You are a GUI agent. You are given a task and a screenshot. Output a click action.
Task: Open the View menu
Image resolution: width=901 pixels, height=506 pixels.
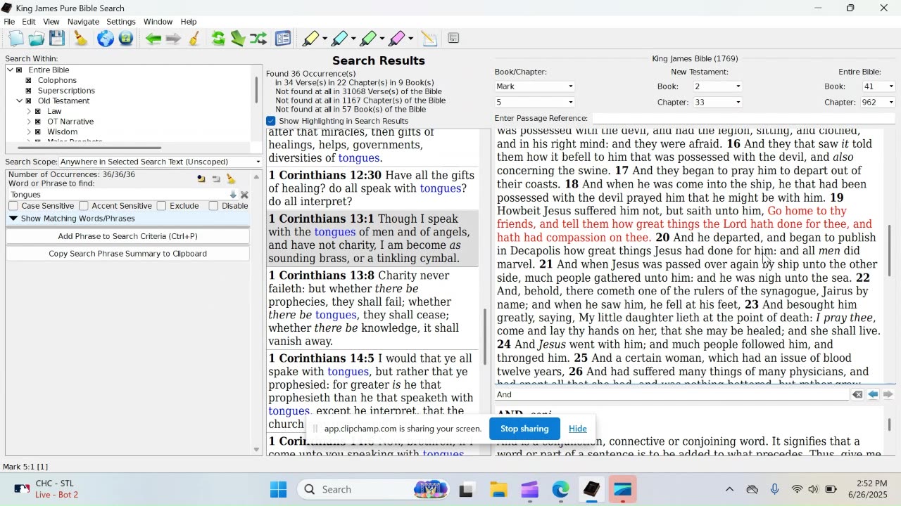(51, 22)
